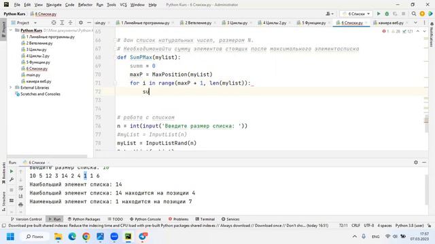Open Windows Start menu
Image resolution: width=435 pixels, height=244 pixels.
[10, 237]
